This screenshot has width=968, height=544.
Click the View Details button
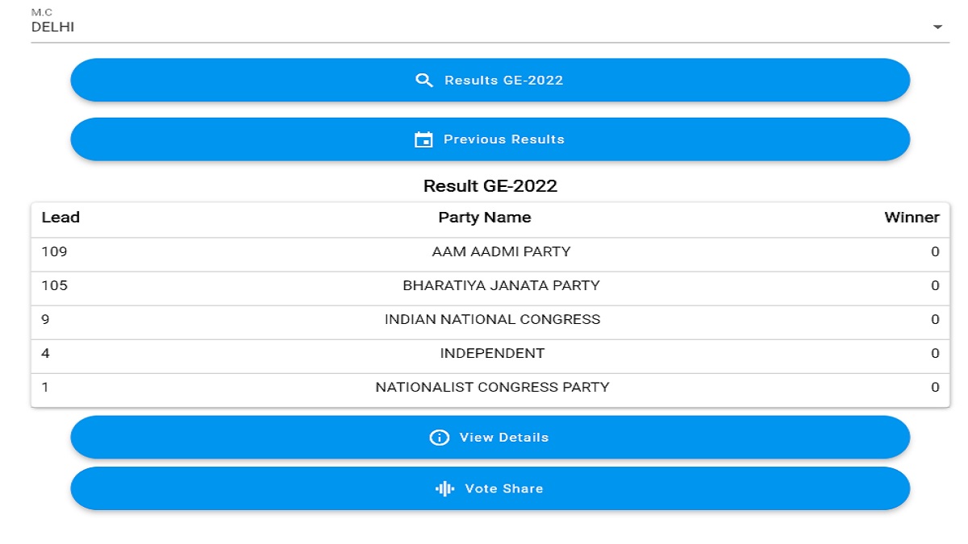coord(490,437)
